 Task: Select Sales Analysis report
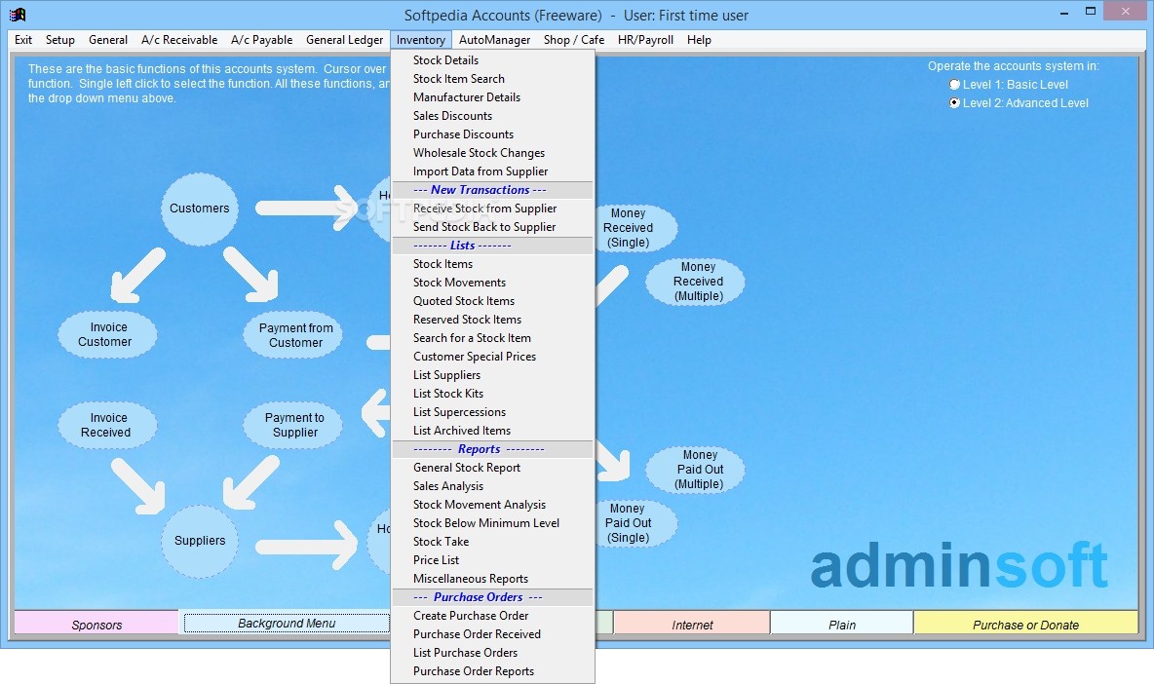492,486
